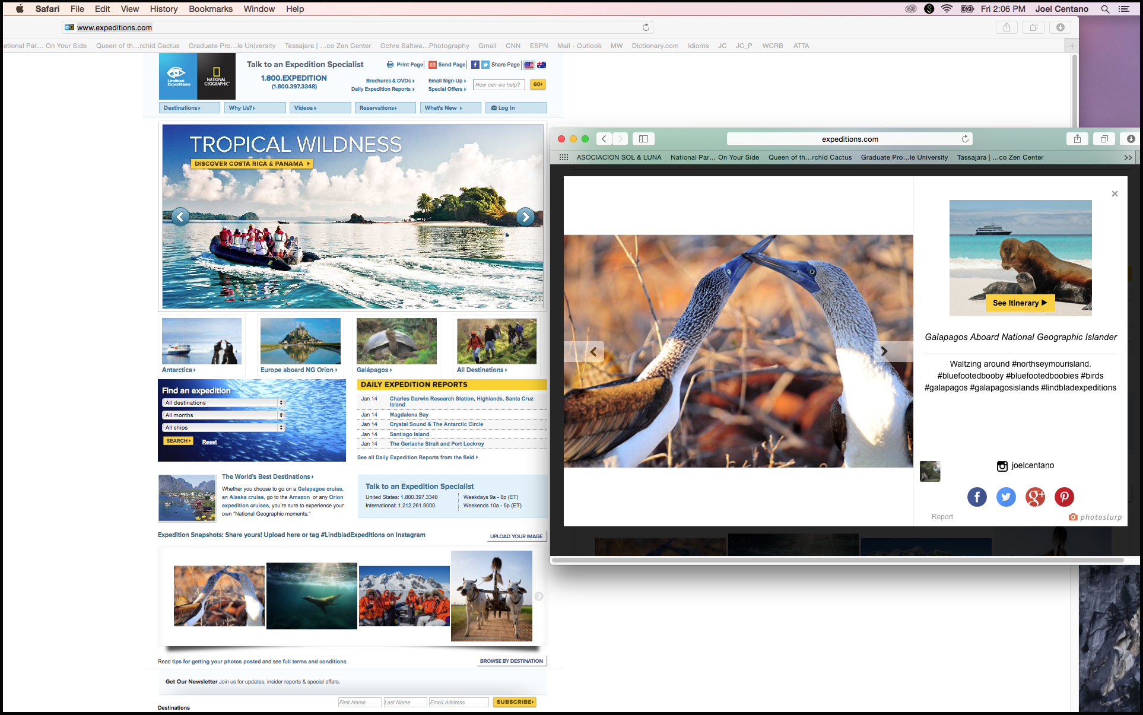Image resolution: width=1143 pixels, height=715 pixels.
Task: Click UPLOAD YOUR IMAGE button
Action: click(516, 536)
